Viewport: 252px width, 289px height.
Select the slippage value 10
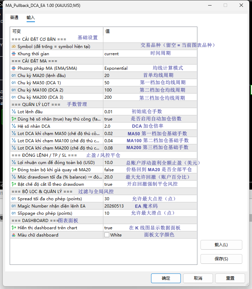pyautogui.click(x=107, y=213)
